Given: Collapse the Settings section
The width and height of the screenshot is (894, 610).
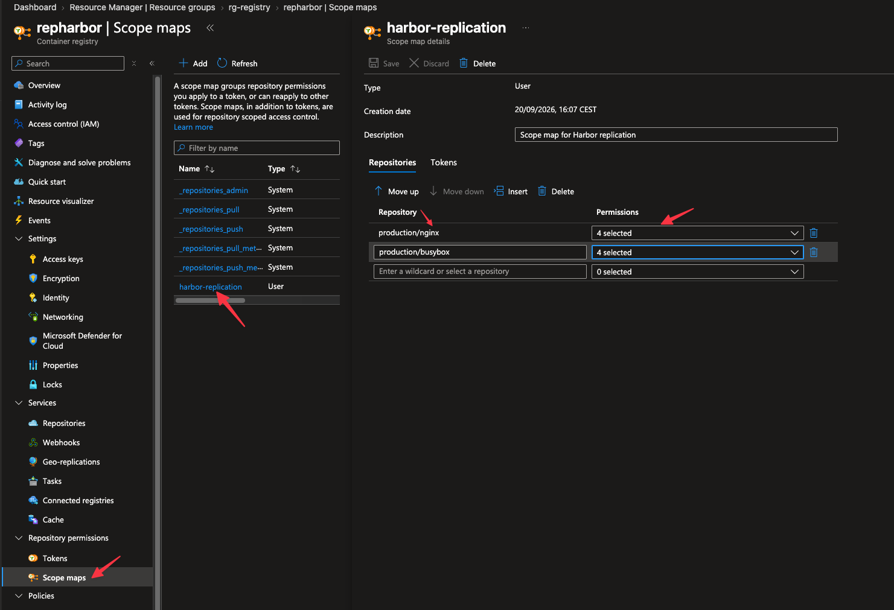Looking at the screenshot, I should 19,239.
